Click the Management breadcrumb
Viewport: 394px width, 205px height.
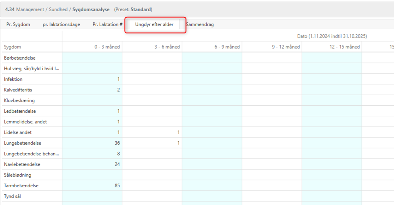(x=30, y=9)
